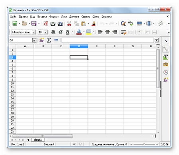179x155 pixels.
Task: Align cell text left
Action: [100, 32]
